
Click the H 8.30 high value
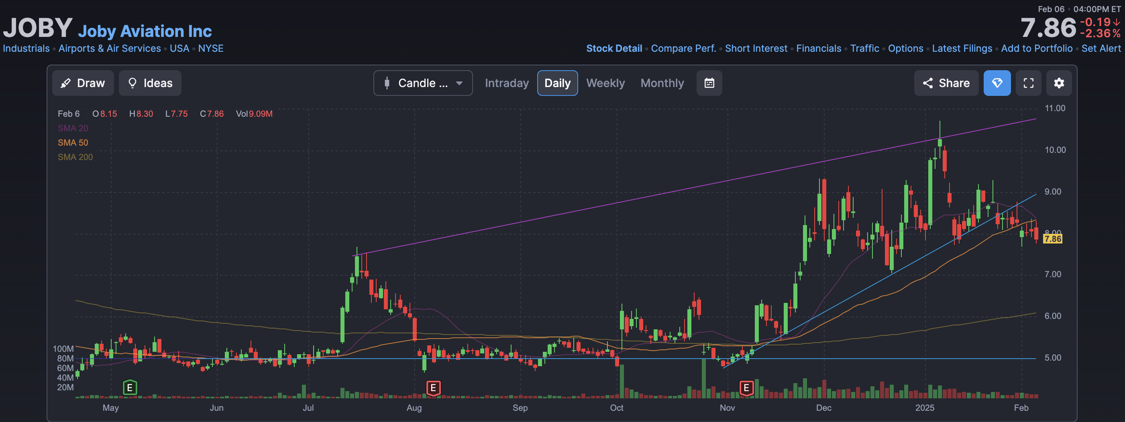141,114
